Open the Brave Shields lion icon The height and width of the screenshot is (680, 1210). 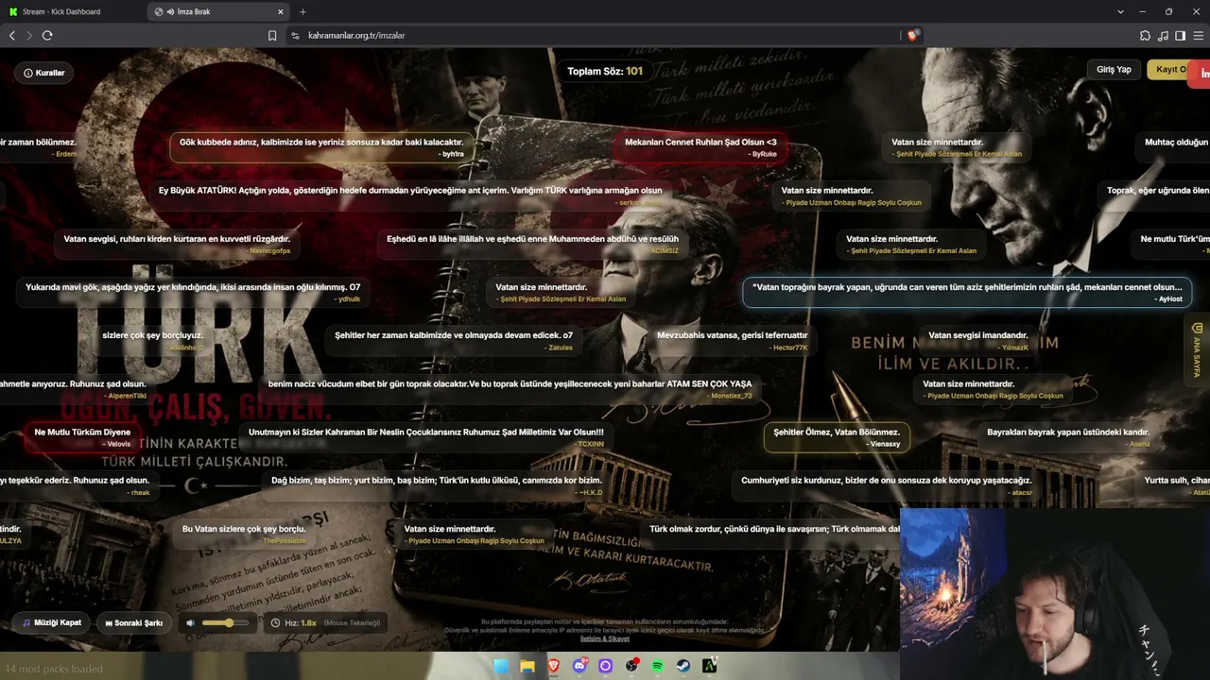[912, 35]
